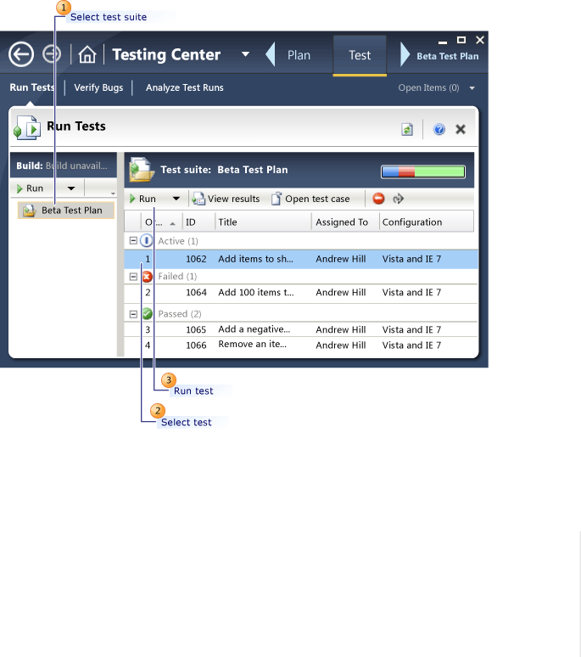Open the Testing Center dropdown arrow
The width and height of the screenshot is (581, 657).
pos(245,54)
